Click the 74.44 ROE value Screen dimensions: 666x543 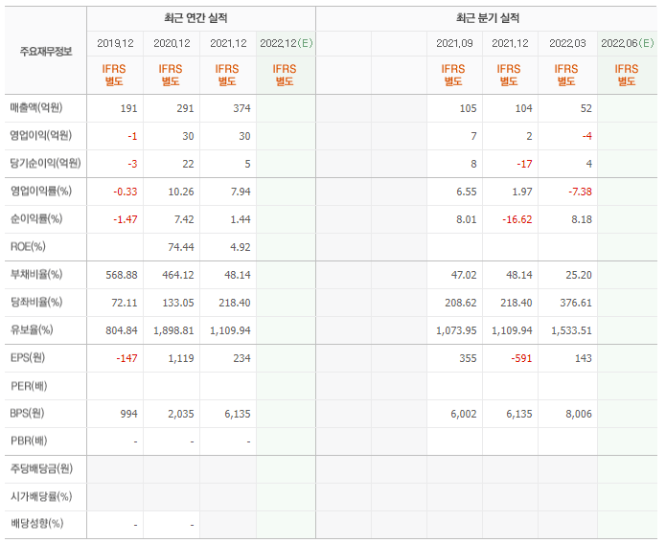point(181,247)
